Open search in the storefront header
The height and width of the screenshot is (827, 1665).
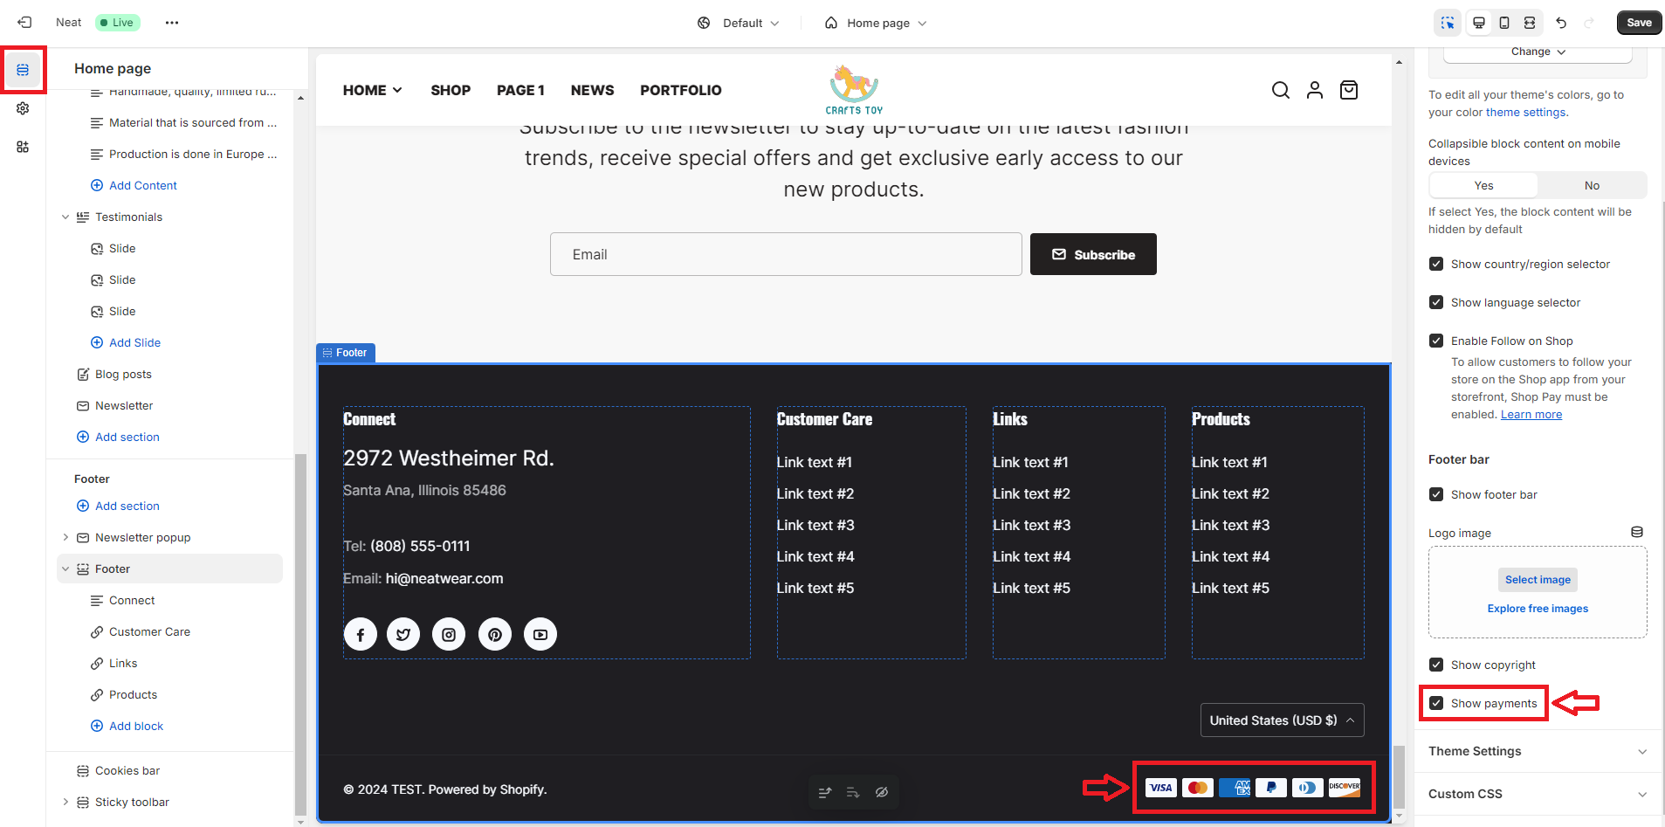tap(1280, 90)
